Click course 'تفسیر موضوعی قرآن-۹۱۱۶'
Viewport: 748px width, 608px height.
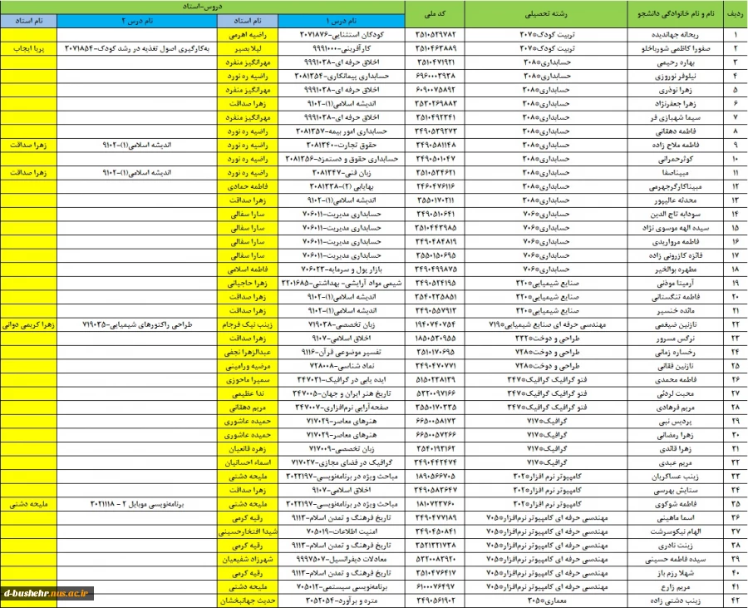[x=342, y=352]
